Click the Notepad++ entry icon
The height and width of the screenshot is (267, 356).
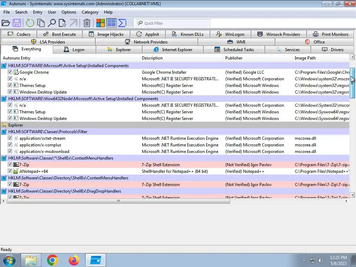click(16, 171)
